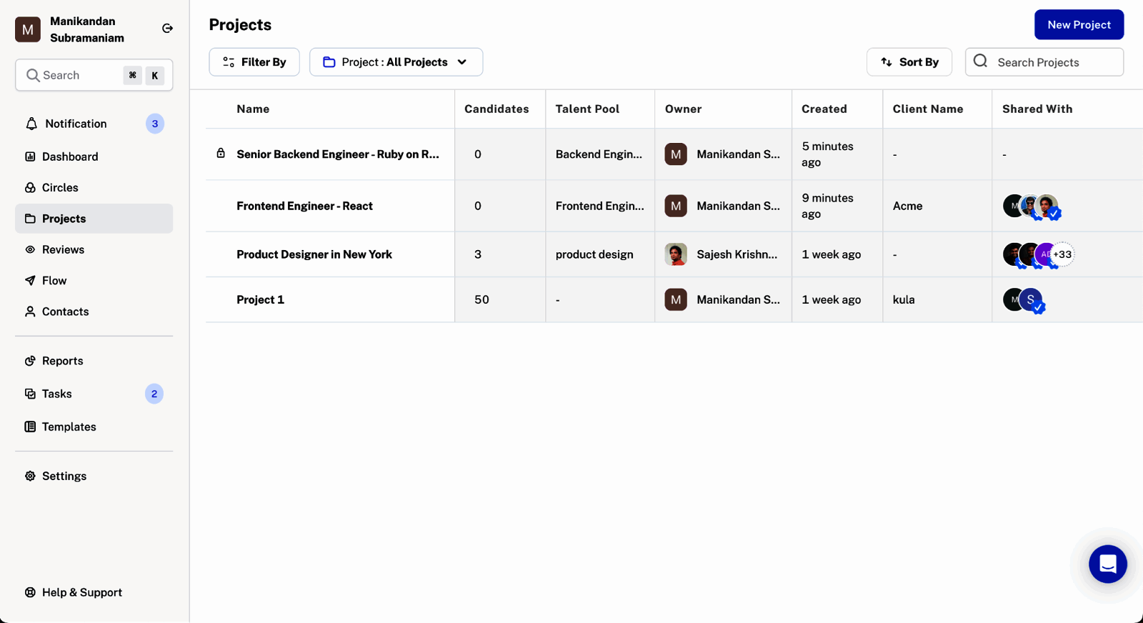Navigate to Circles in the sidebar
1143x623 pixels.
(60, 187)
